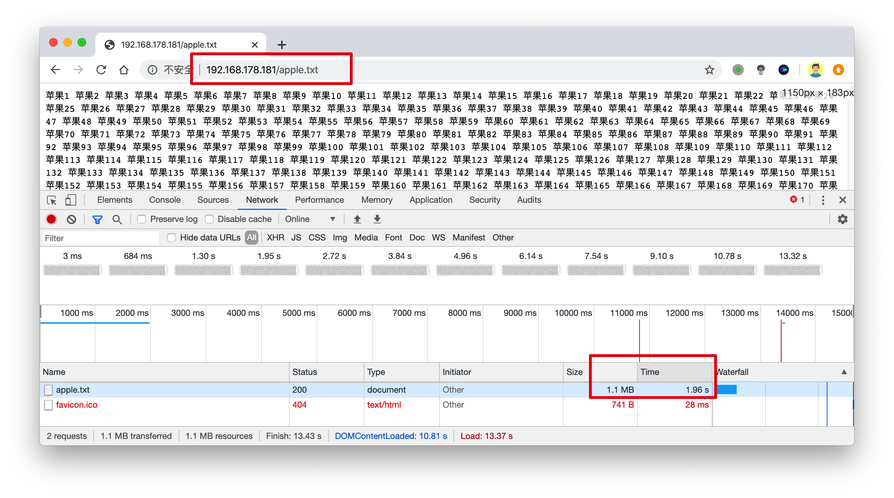
Task: Click the browser forward arrow
Action: point(78,70)
